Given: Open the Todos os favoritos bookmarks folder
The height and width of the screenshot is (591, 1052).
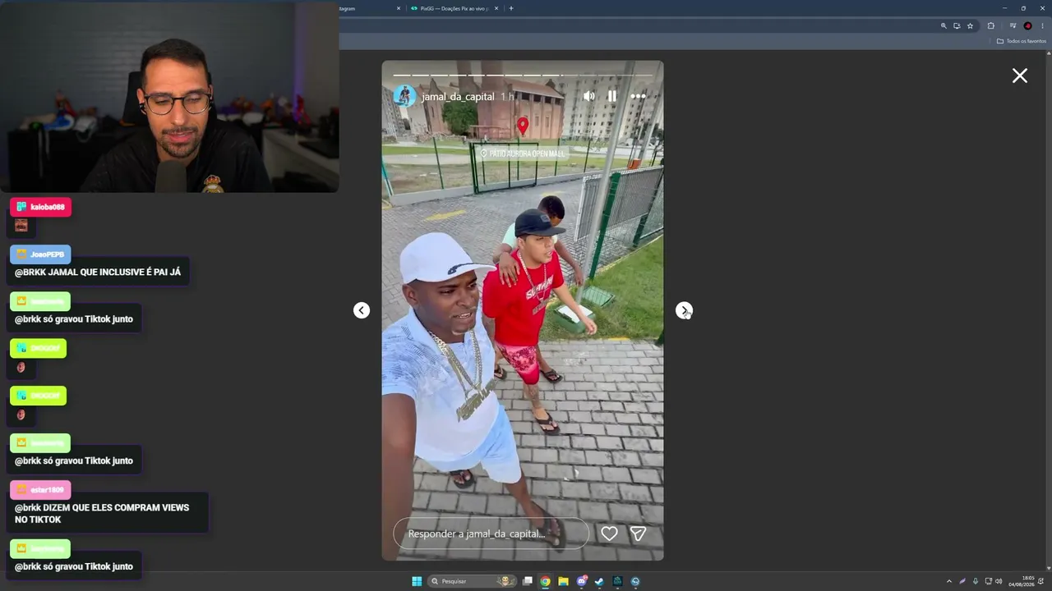Looking at the screenshot, I should [x=1021, y=41].
